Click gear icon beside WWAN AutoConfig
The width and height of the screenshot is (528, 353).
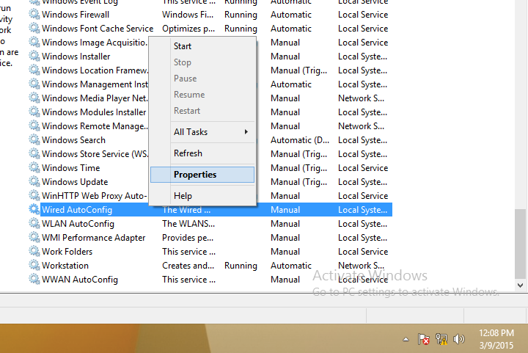pyautogui.click(x=34, y=279)
